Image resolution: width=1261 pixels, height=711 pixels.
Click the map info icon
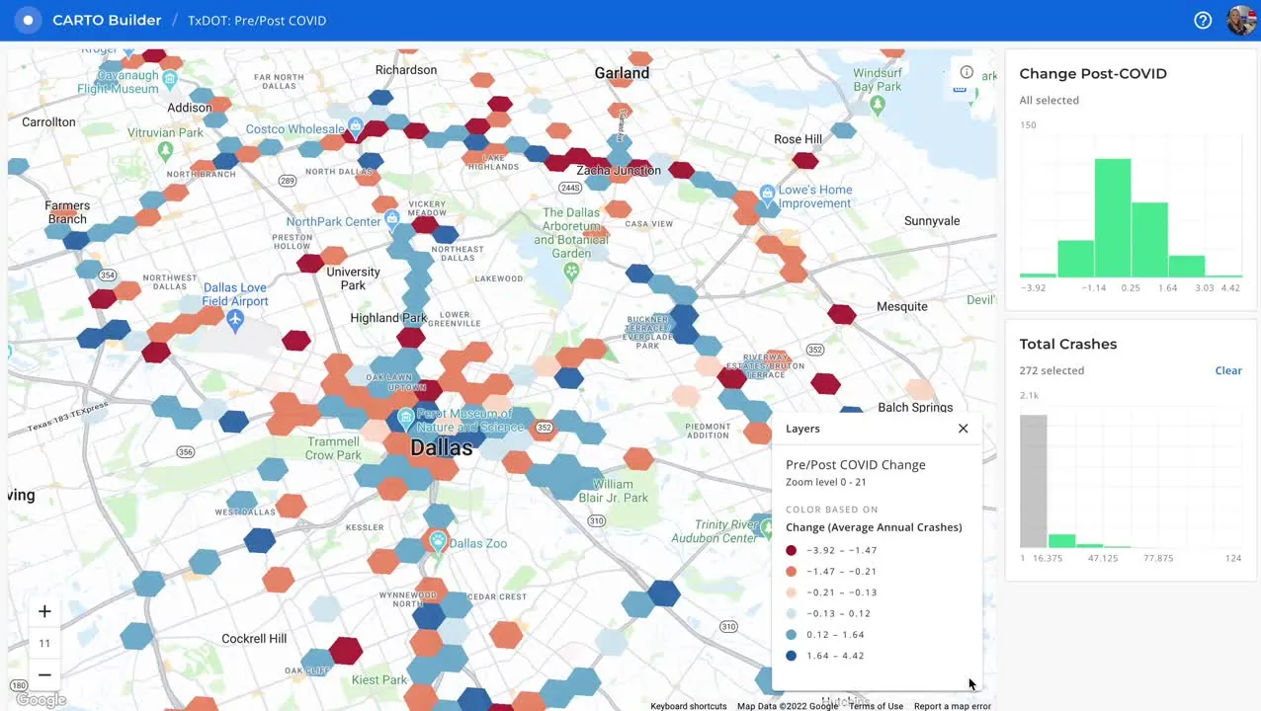967,72
